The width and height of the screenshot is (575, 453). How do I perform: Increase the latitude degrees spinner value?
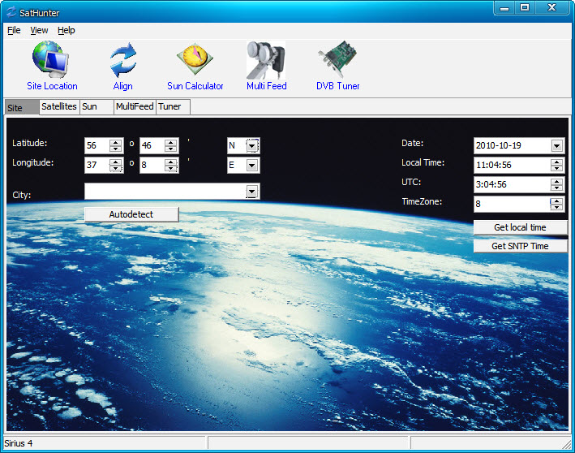pyautogui.click(x=115, y=143)
